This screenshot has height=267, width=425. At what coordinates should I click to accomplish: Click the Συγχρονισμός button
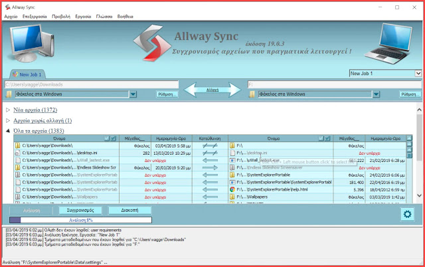[x=80, y=211]
